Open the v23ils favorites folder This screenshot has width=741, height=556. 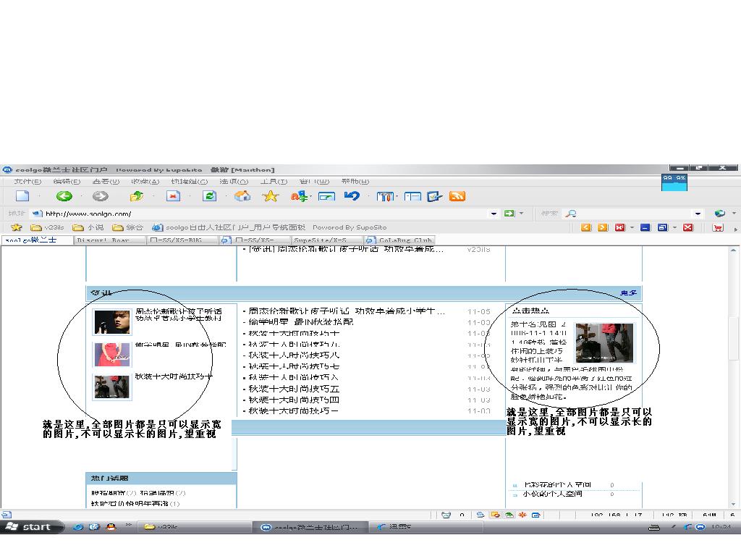click(x=47, y=227)
